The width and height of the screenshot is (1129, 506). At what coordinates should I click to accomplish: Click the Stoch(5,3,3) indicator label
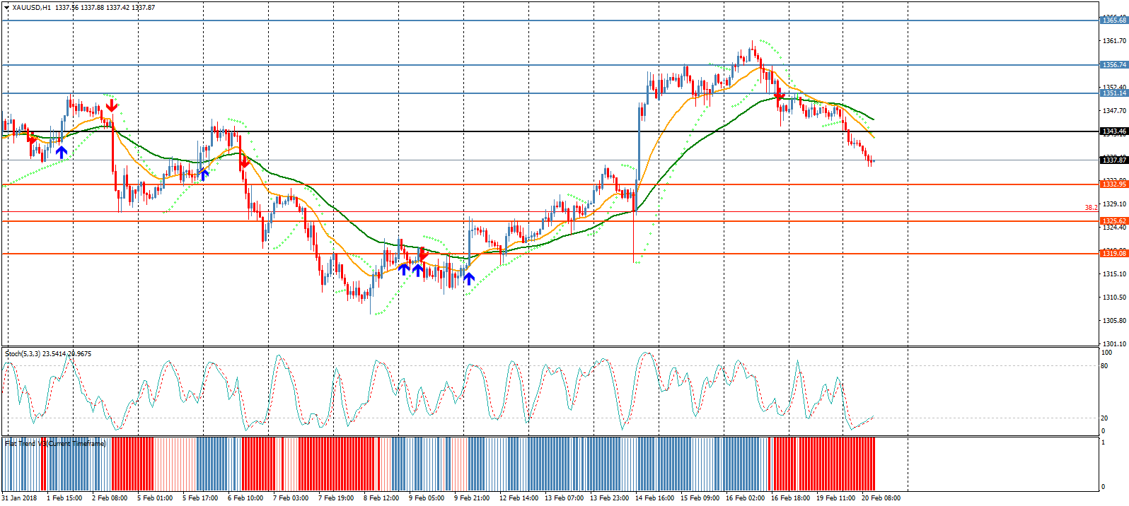click(48, 354)
